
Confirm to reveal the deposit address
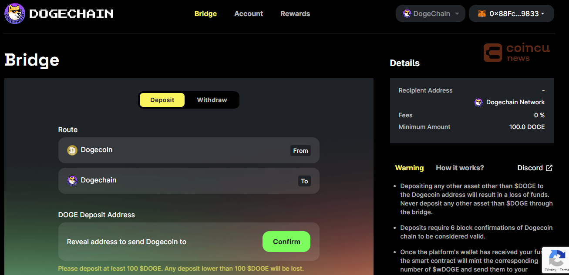pyautogui.click(x=286, y=242)
